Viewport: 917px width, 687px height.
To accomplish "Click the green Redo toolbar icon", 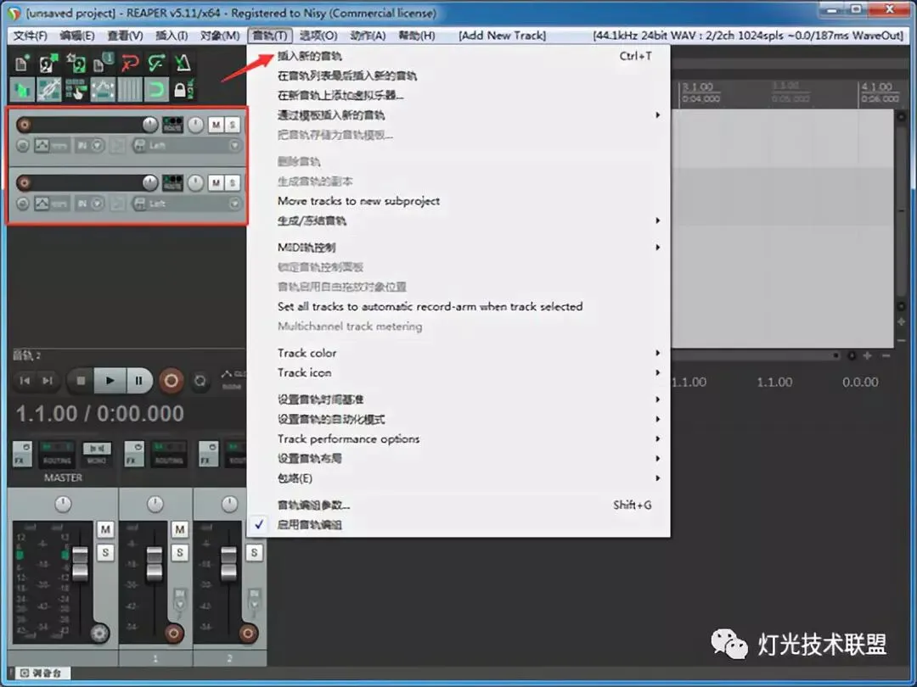I will pos(157,63).
